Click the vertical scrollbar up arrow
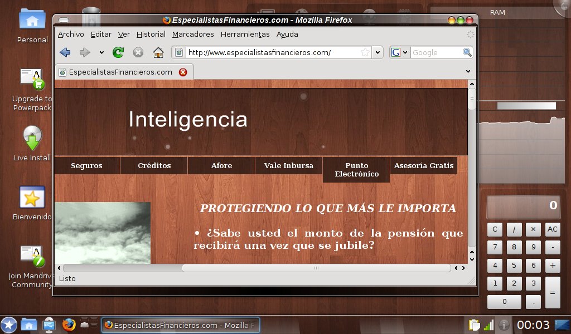This screenshot has height=334, width=571. (472, 83)
